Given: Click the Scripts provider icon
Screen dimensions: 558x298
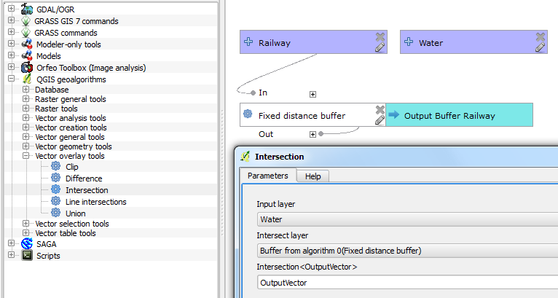Looking at the screenshot, I should tap(27, 255).
